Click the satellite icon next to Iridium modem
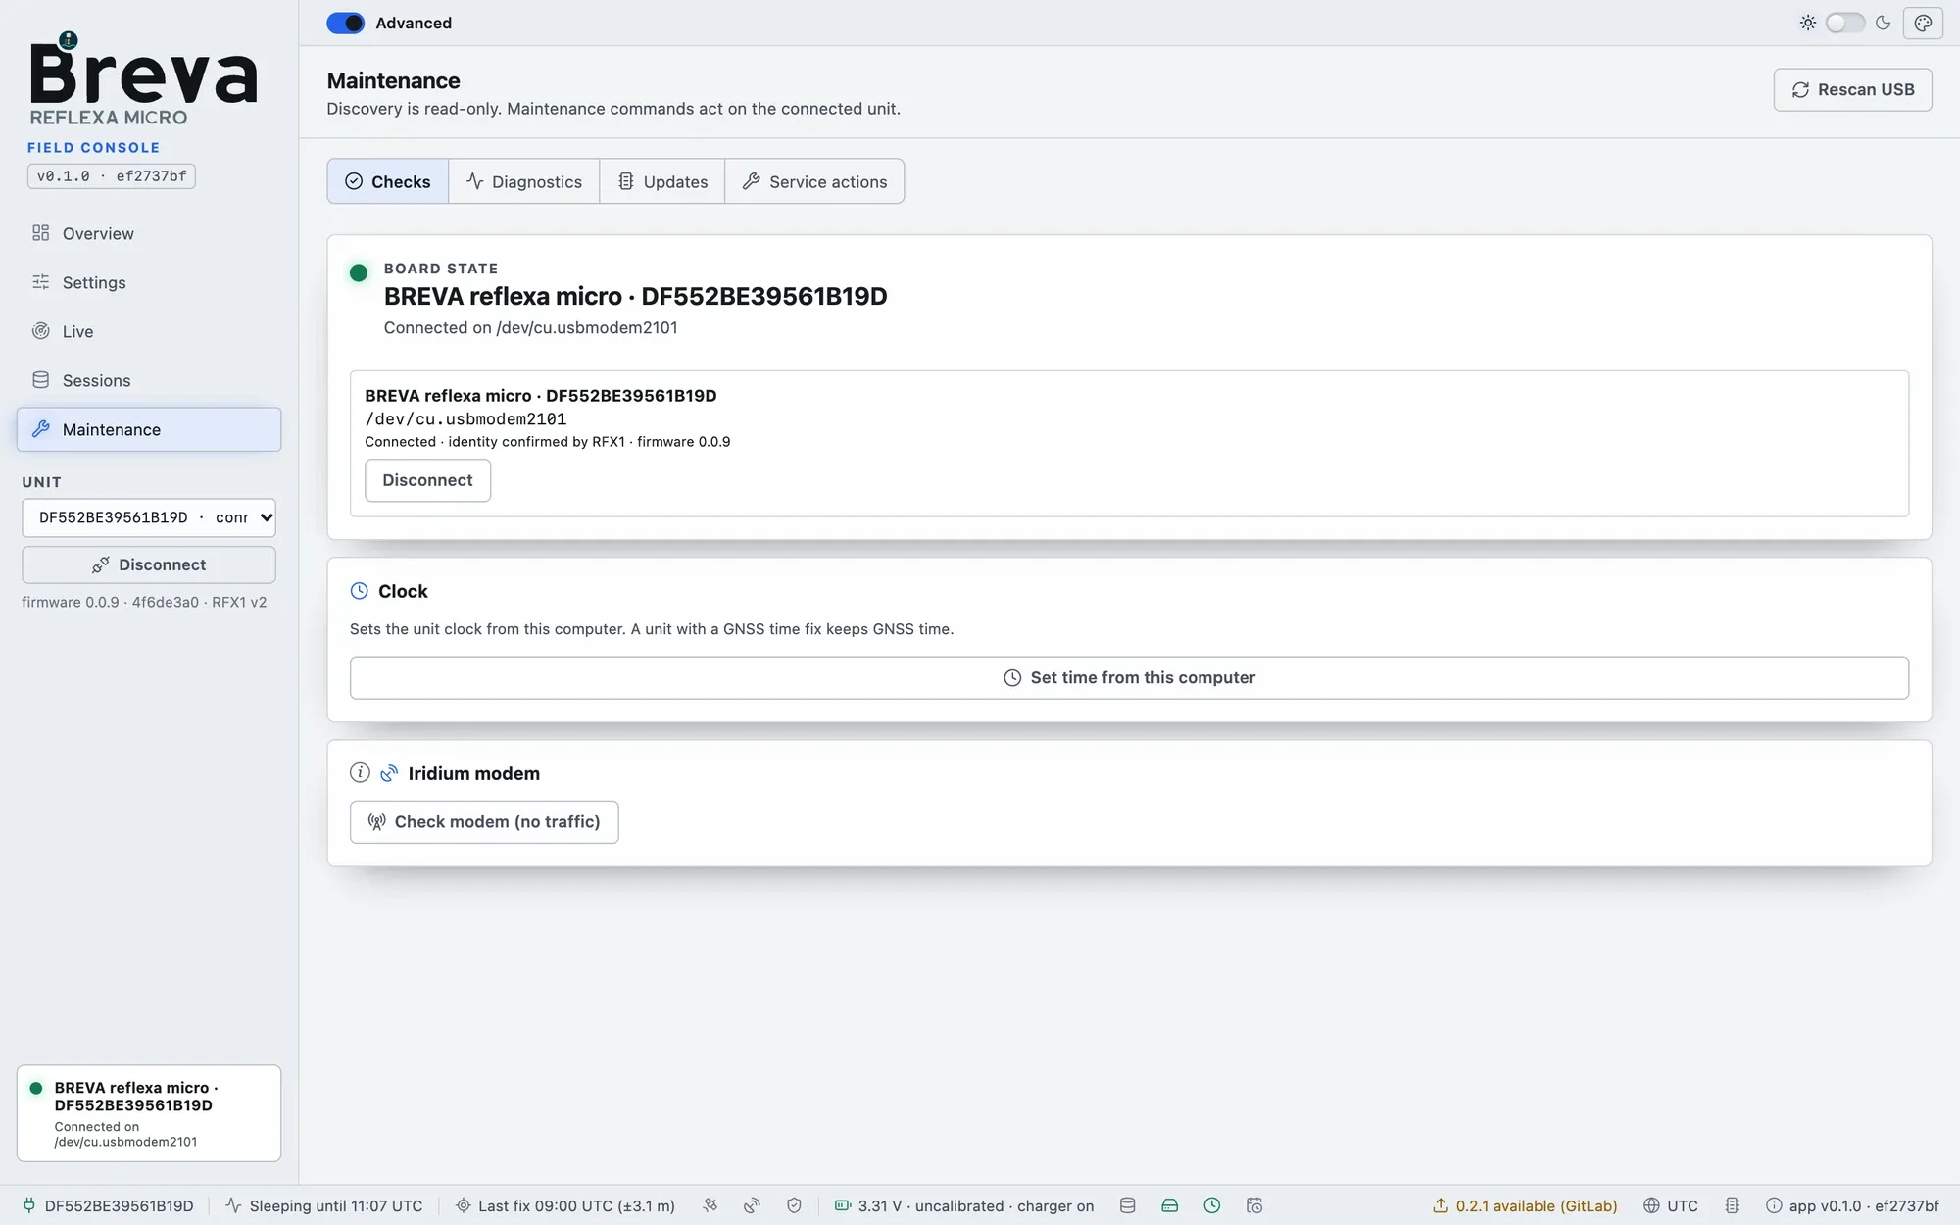 click(389, 773)
